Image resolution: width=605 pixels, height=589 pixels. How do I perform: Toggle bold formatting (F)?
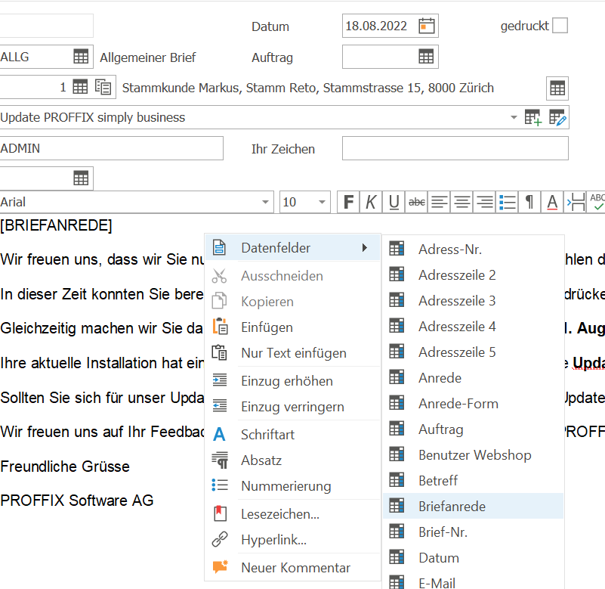point(348,202)
